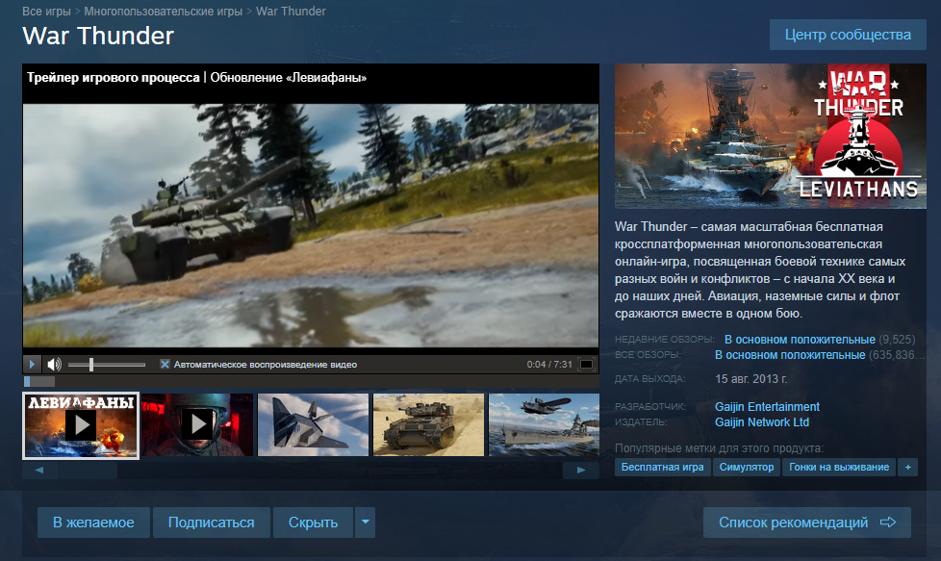Open all reviews «В основном положительные»
Screen dimensions: 941x561
click(x=790, y=355)
